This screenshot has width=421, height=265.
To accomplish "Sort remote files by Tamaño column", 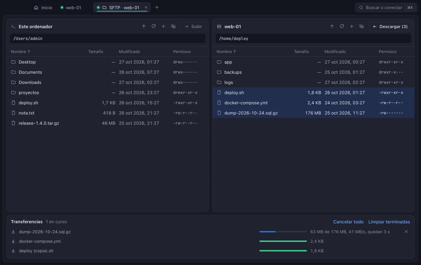I will (301, 52).
